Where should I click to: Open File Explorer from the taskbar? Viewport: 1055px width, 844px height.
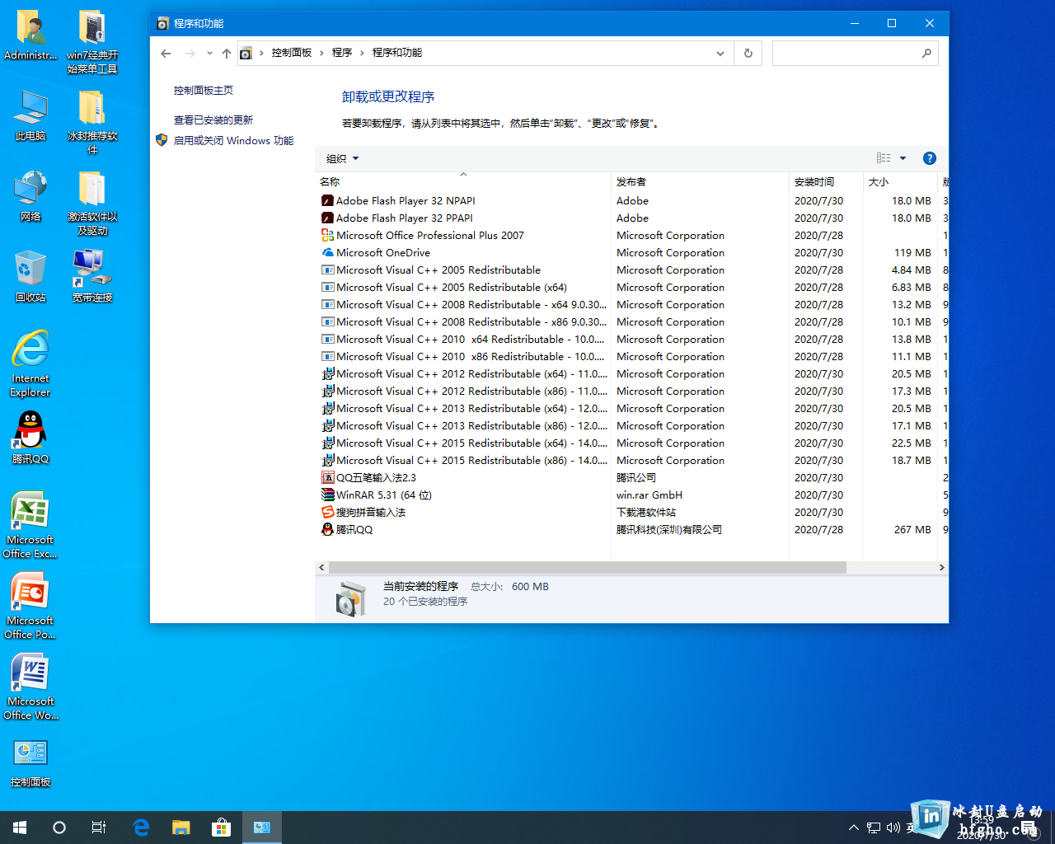tap(181, 828)
